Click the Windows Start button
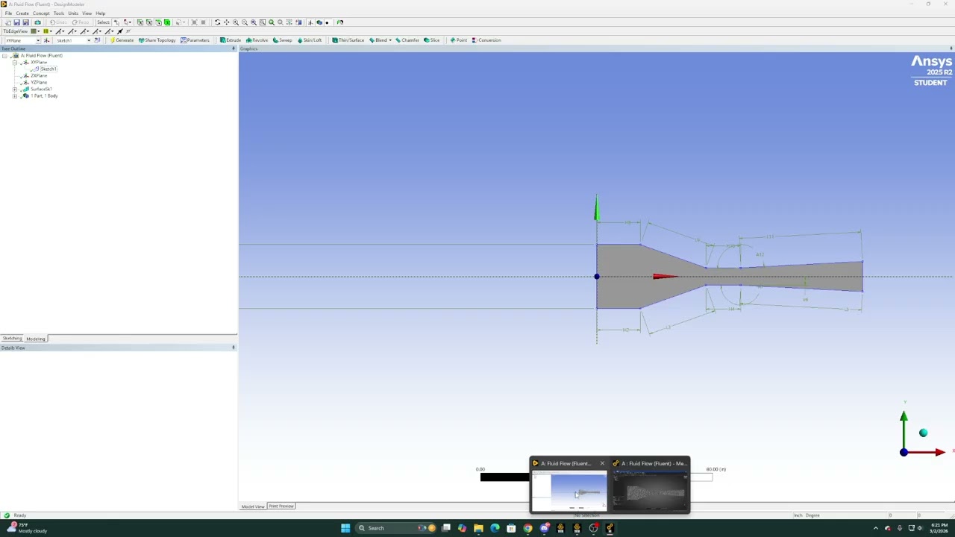 coord(345,528)
